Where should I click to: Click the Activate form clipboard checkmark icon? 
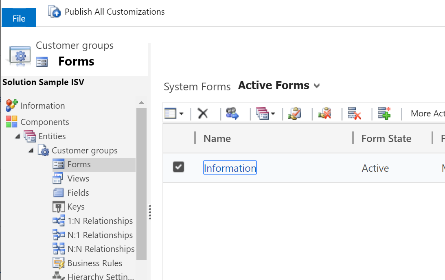coord(294,114)
